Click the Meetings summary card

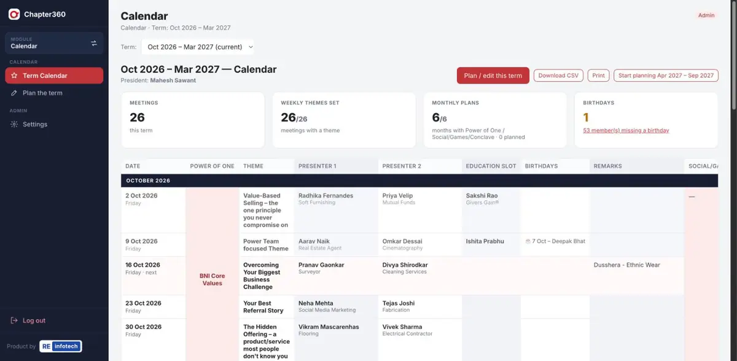[x=193, y=120]
